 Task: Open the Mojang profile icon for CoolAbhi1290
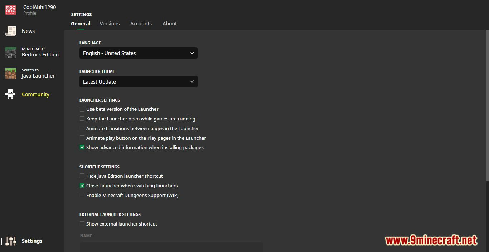tap(10, 10)
